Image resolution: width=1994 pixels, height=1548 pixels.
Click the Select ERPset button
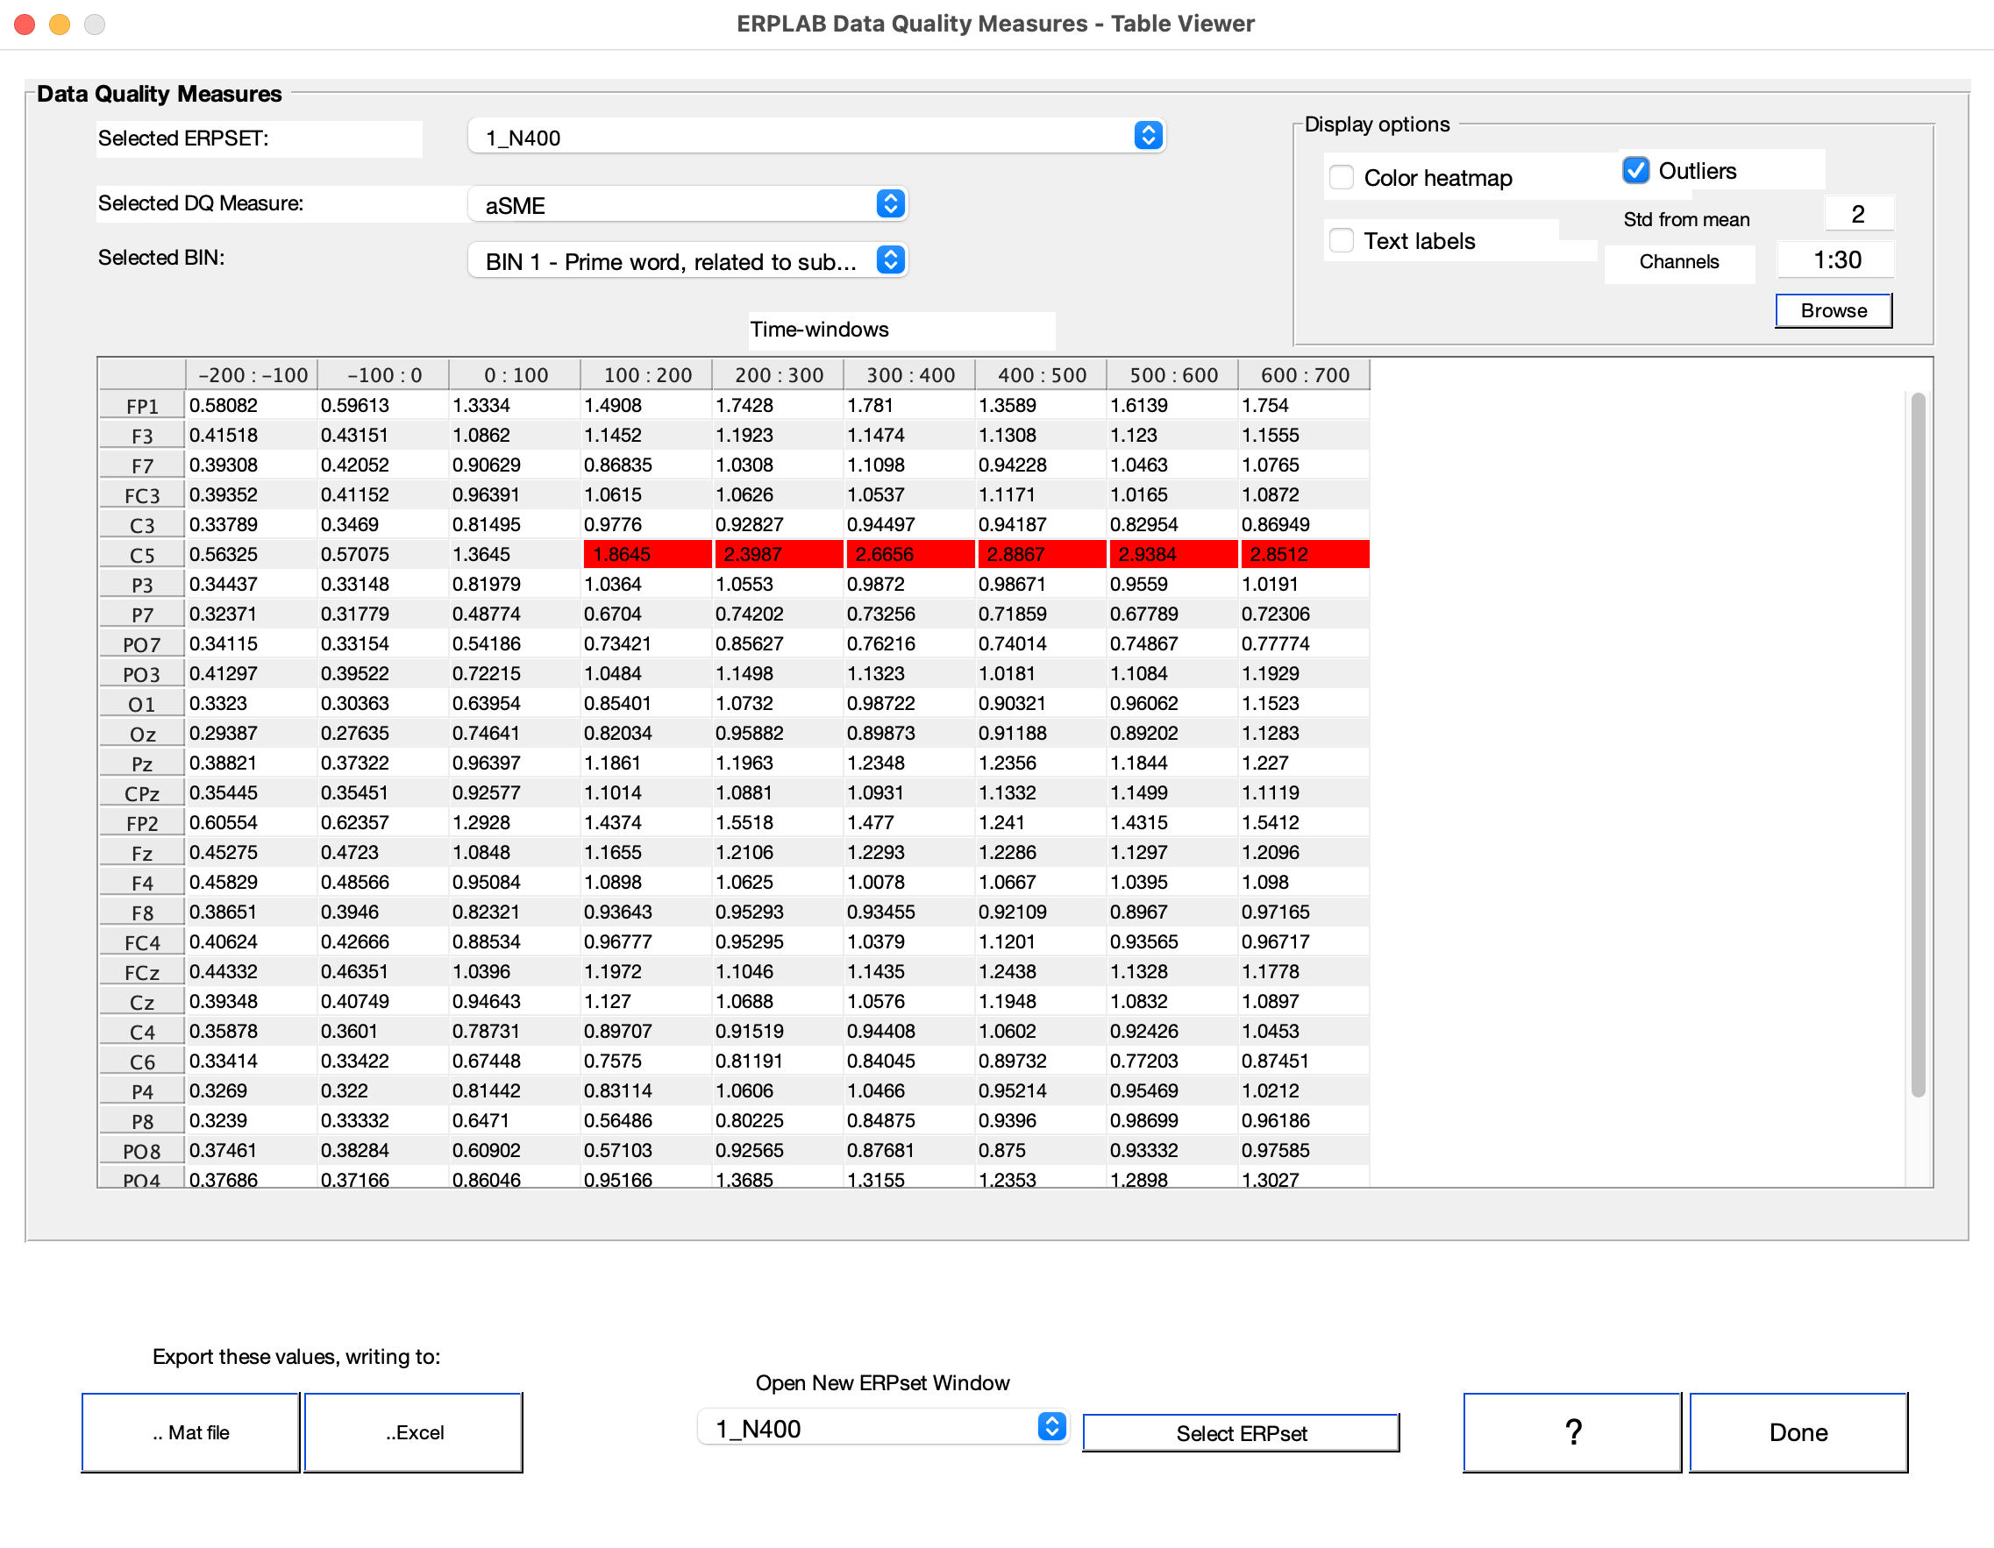click(x=1241, y=1434)
